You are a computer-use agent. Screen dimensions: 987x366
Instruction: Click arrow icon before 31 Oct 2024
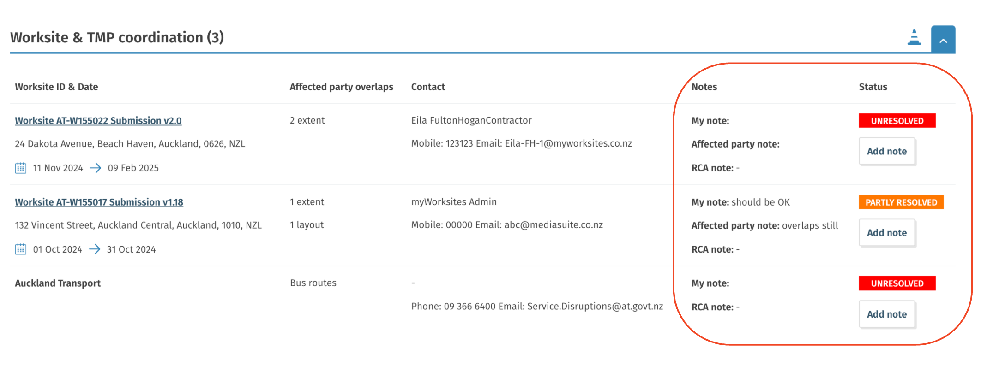(x=95, y=249)
